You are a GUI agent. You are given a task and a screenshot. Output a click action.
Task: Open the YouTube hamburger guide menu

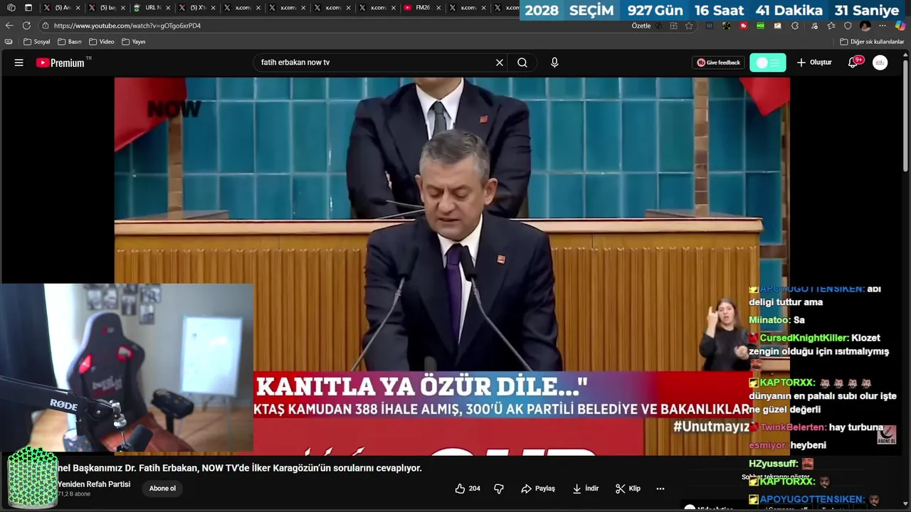coord(19,63)
